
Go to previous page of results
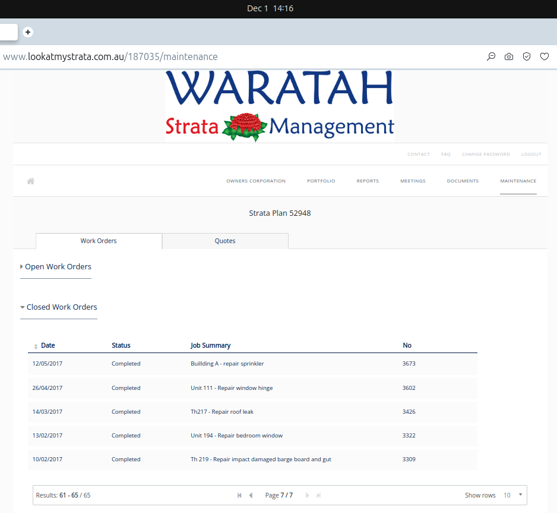click(x=251, y=495)
